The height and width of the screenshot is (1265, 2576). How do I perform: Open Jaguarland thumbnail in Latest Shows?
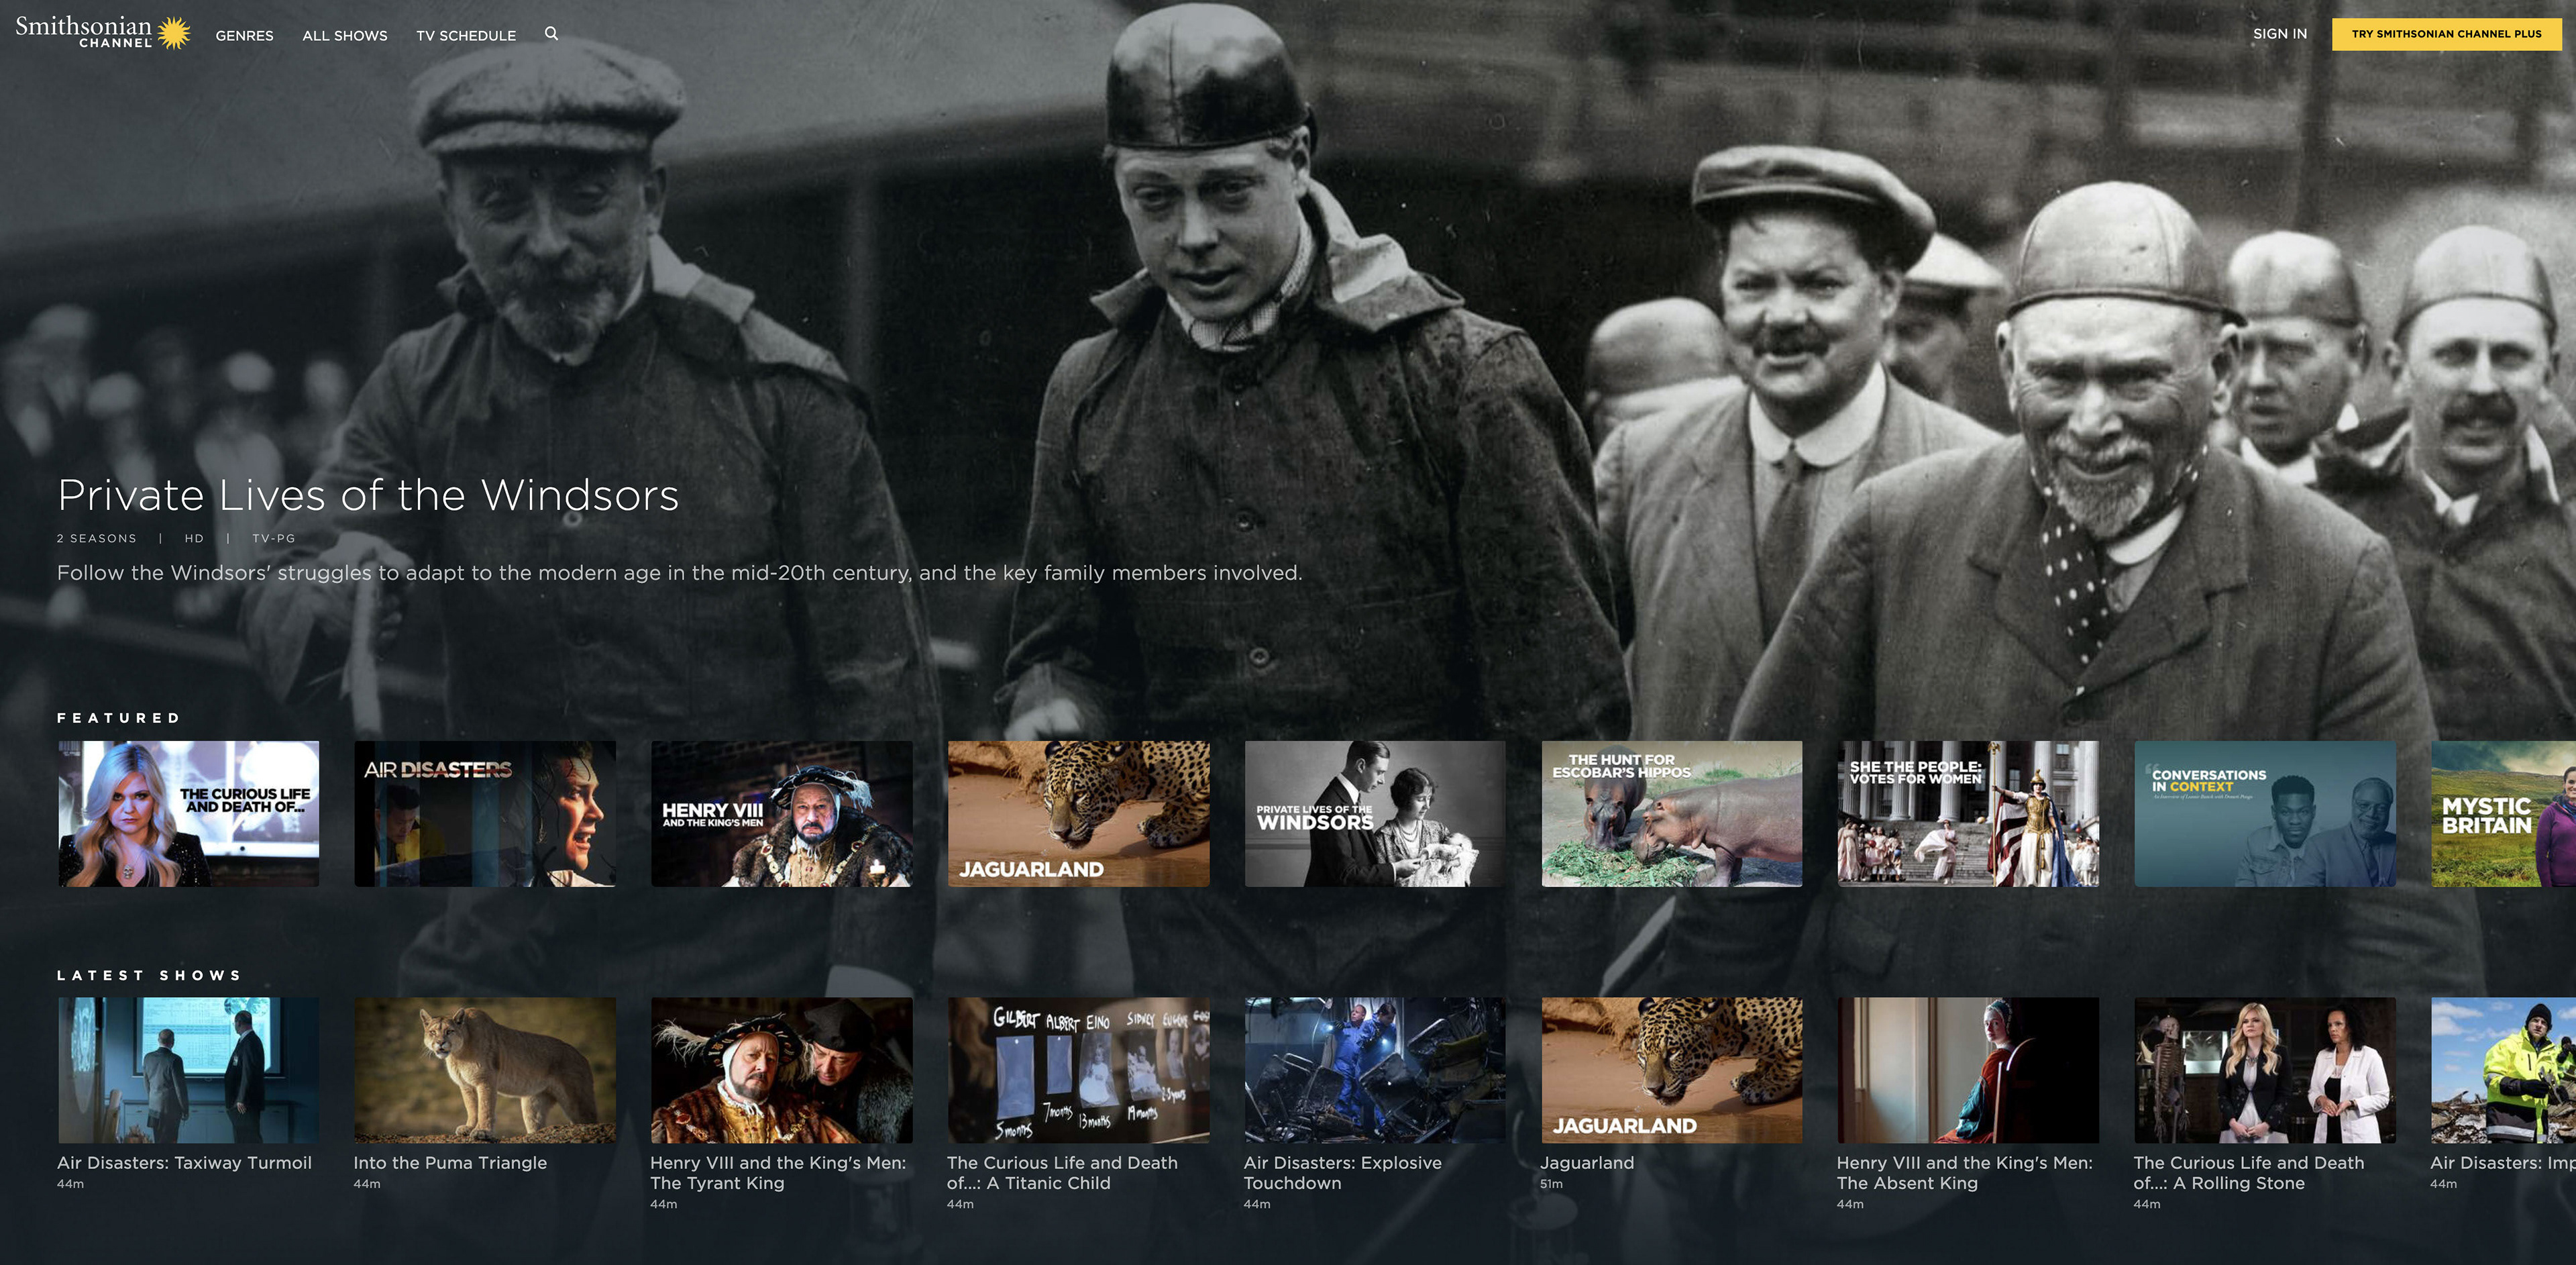pyautogui.click(x=1672, y=1069)
